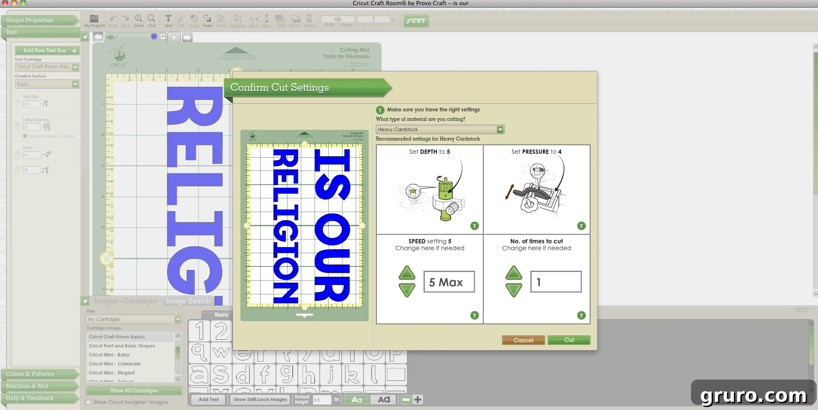Add a new layer with plus tab
The width and height of the screenshot is (818, 410).
pos(174,37)
